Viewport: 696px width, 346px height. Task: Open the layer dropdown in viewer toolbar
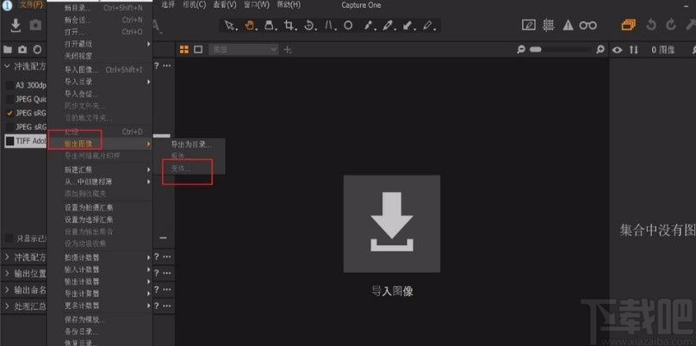pyautogui.click(x=244, y=50)
